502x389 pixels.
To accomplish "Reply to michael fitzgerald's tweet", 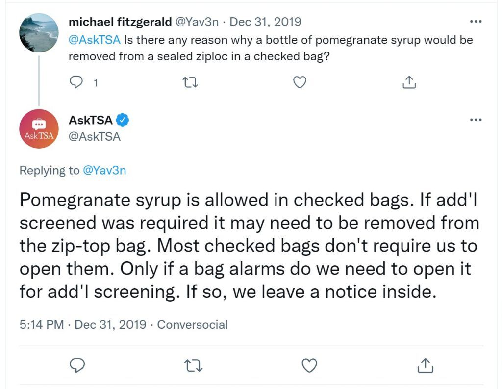I will point(76,82).
